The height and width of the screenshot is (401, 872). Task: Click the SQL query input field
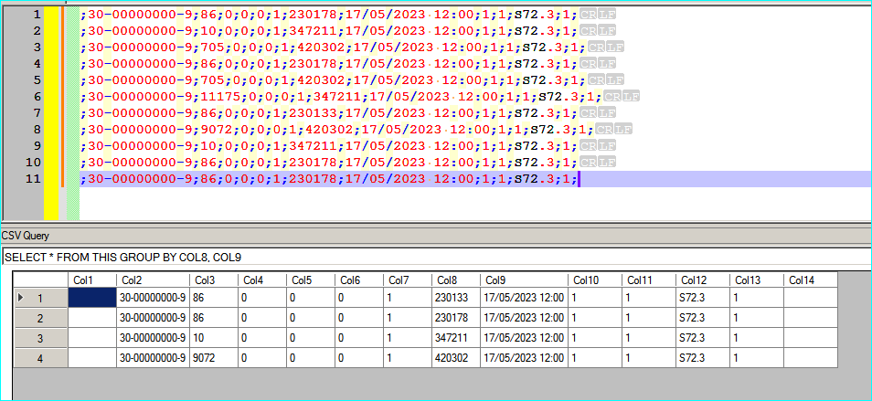point(437,258)
